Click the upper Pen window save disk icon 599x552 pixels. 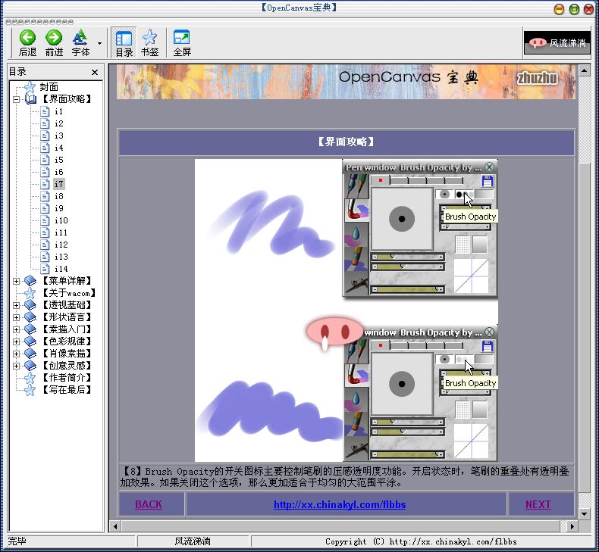click(x=487, y=181)
